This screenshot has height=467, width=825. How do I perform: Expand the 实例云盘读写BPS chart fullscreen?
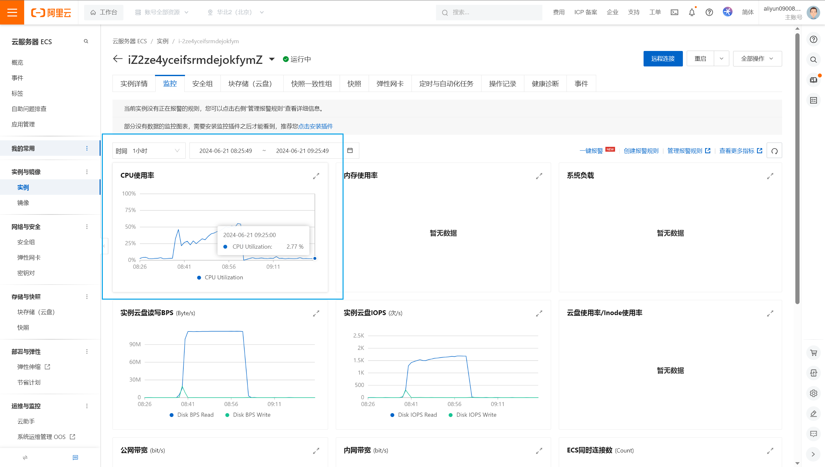point(316,313)
